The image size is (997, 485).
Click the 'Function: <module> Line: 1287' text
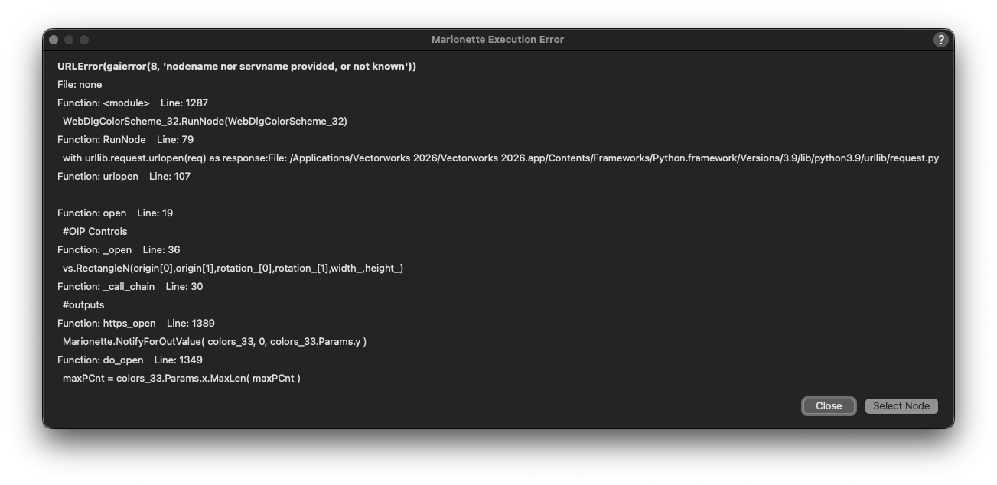(x=132, y=103)
